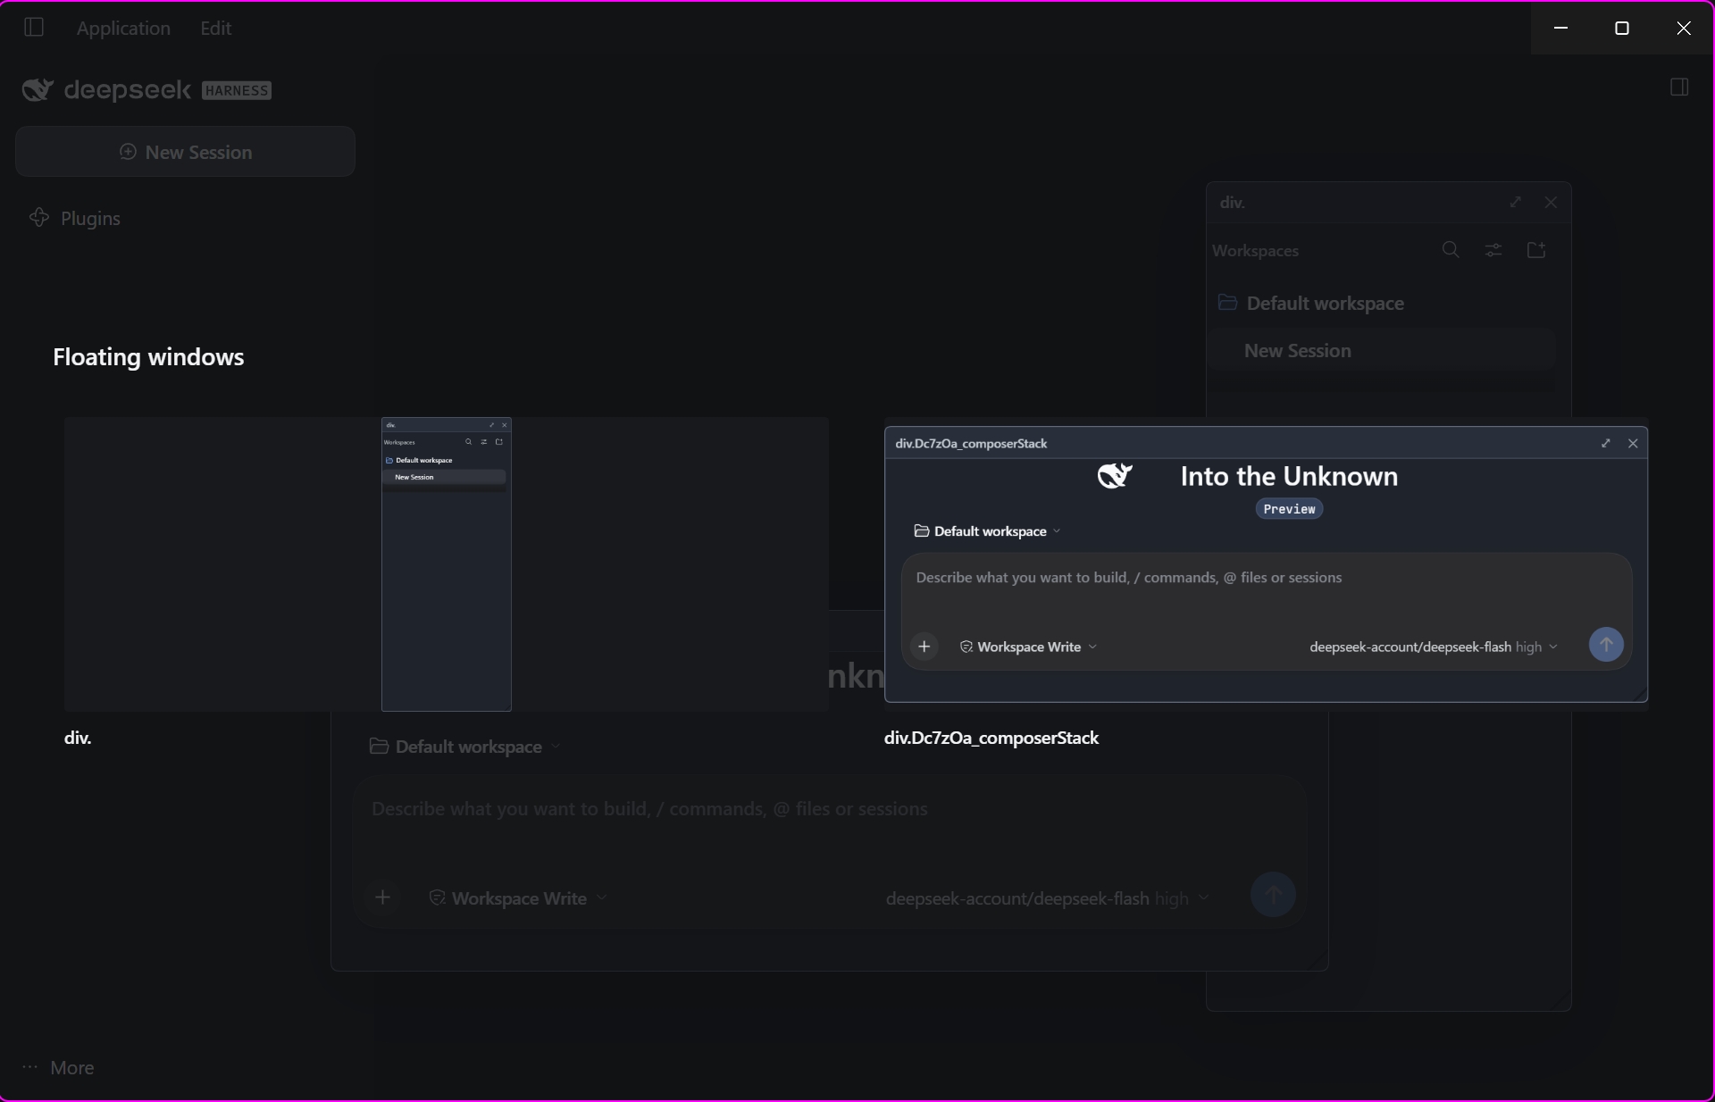
Task: Open Workspace Write dropdown in composerStack preview
Action: point(1028,647)
